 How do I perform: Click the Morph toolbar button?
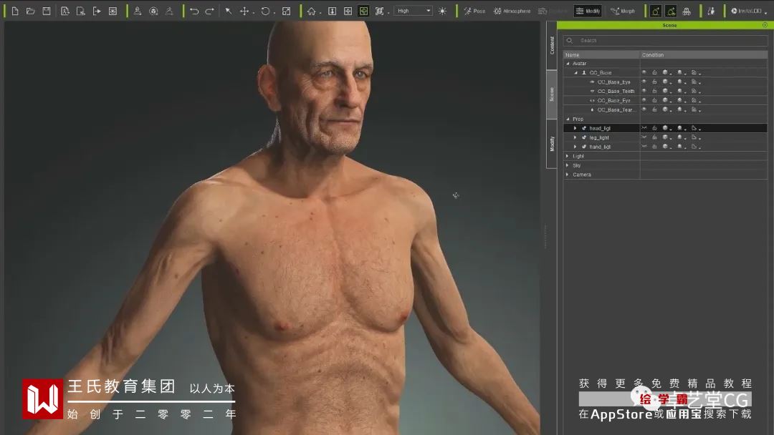coord(623,11)
